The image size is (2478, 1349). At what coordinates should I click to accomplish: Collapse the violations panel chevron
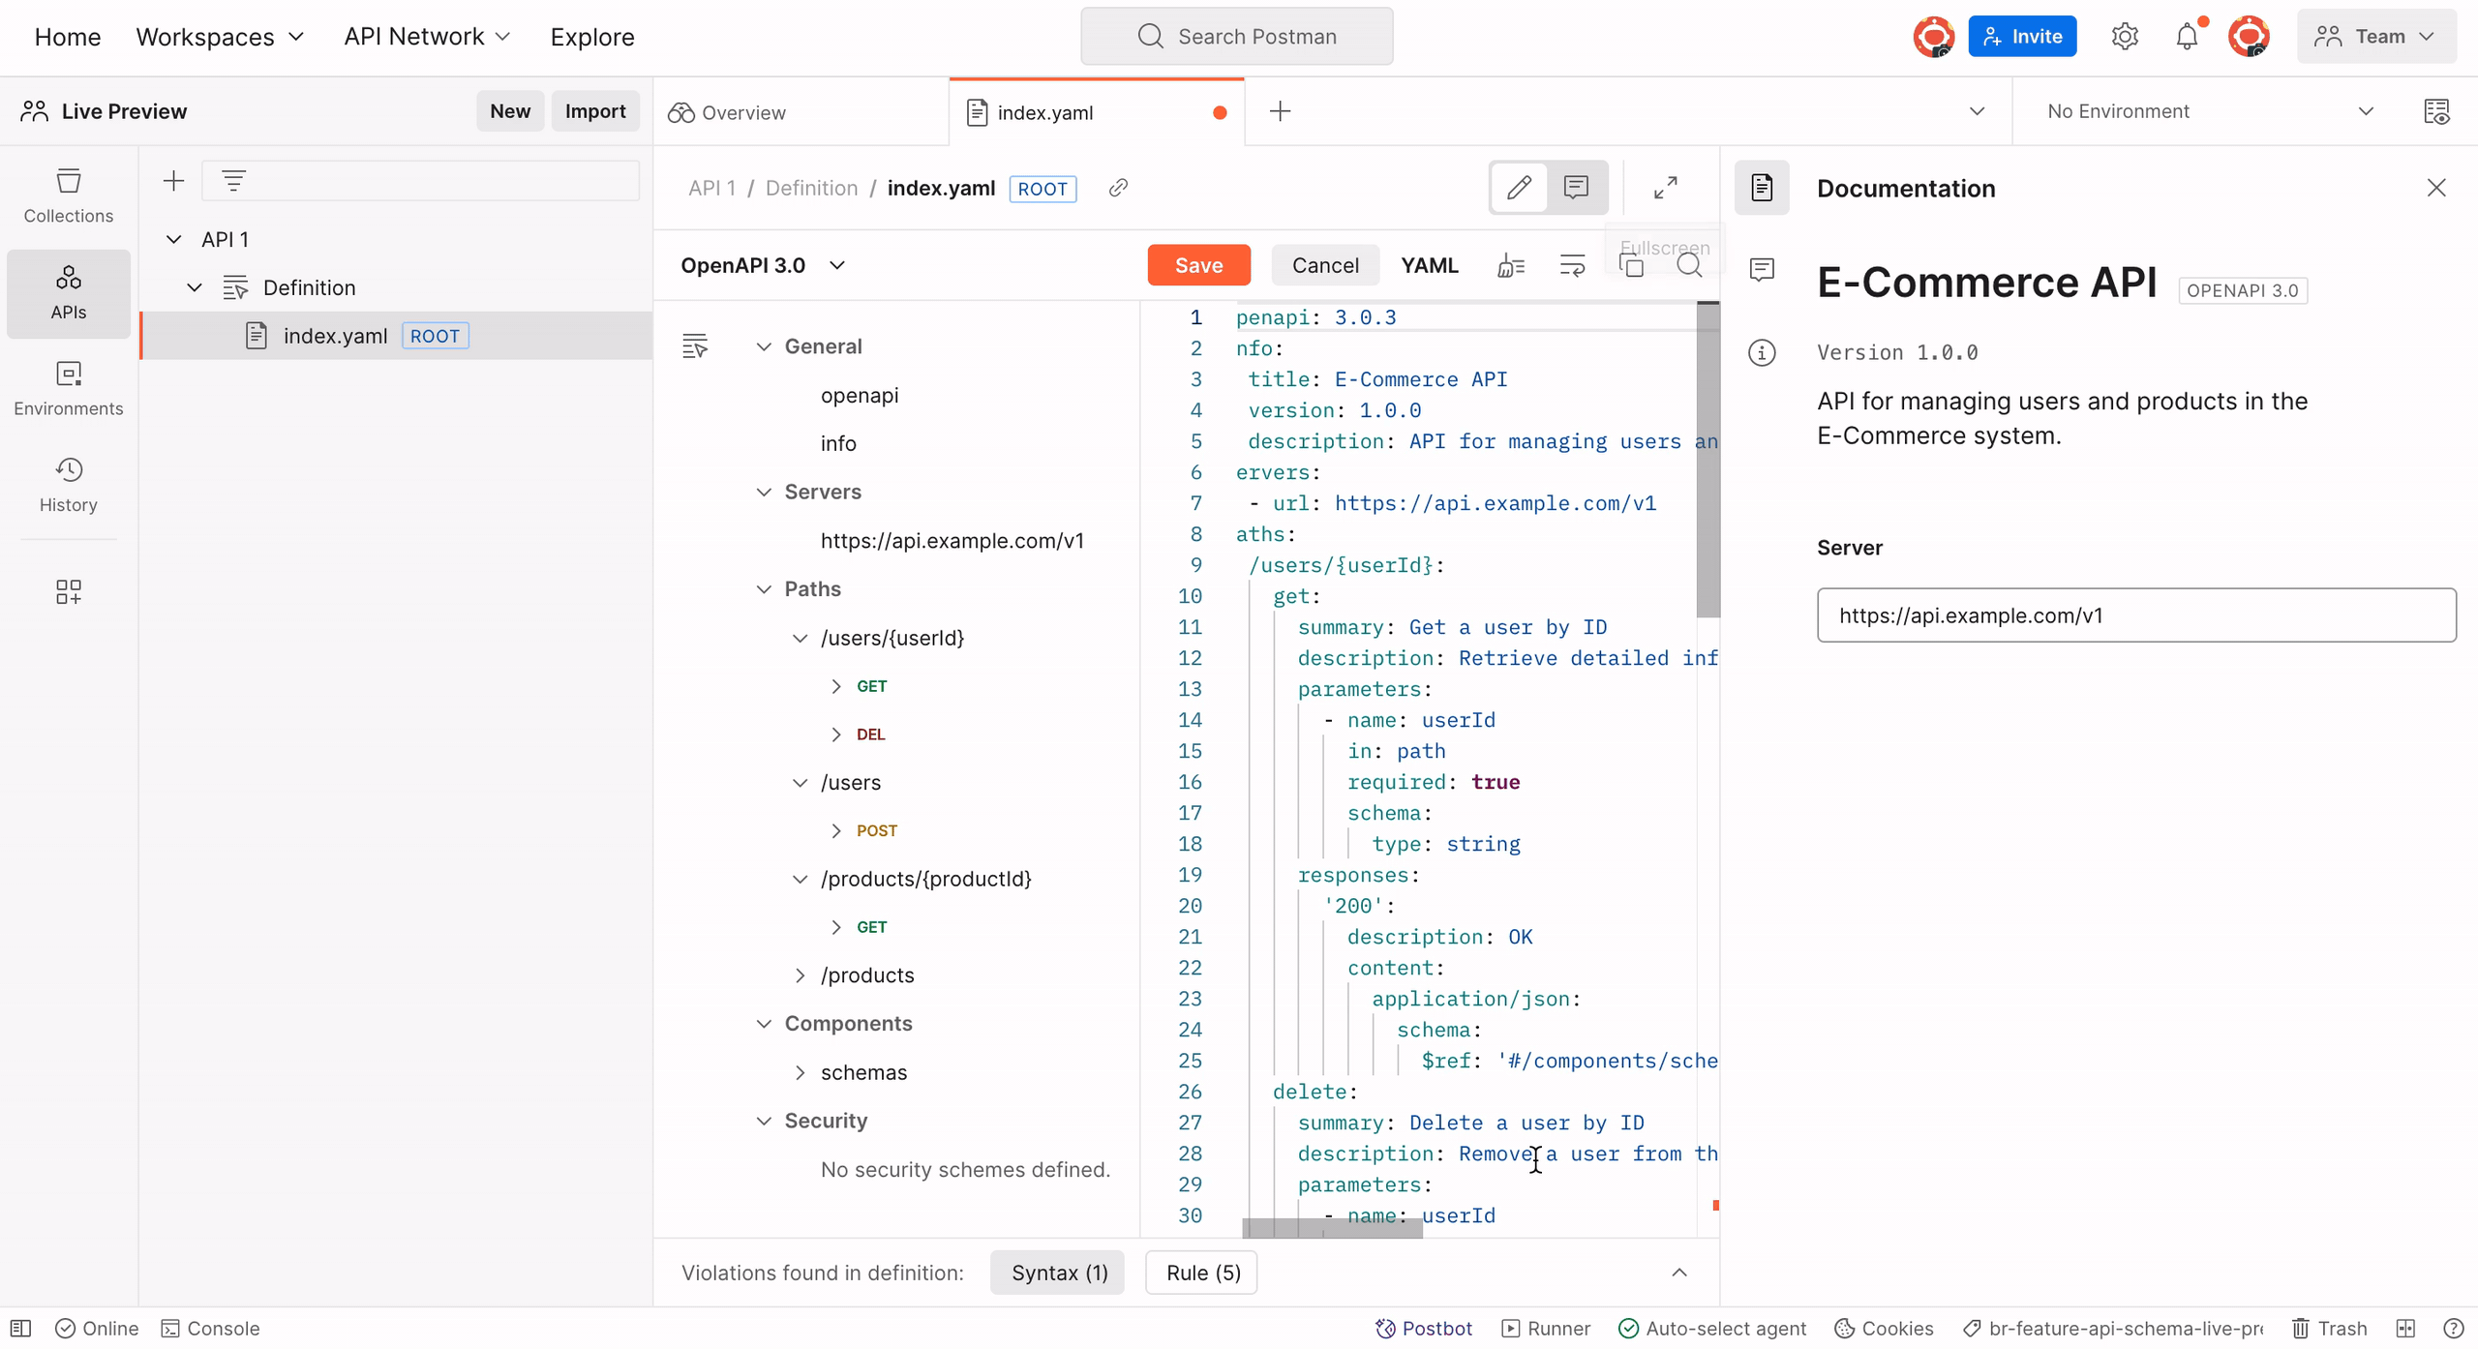pyautogui.click(x=1679, y=1273)
